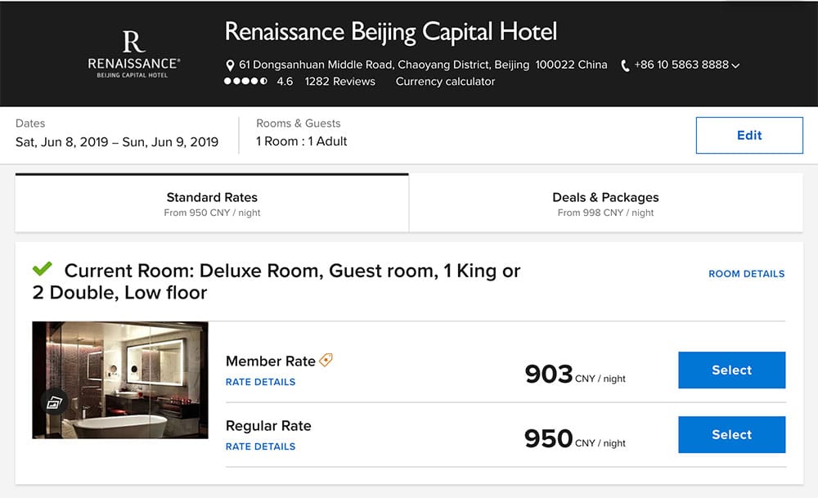
Task: Click the Edit button for dates and guests
Action: pos(748,136)
